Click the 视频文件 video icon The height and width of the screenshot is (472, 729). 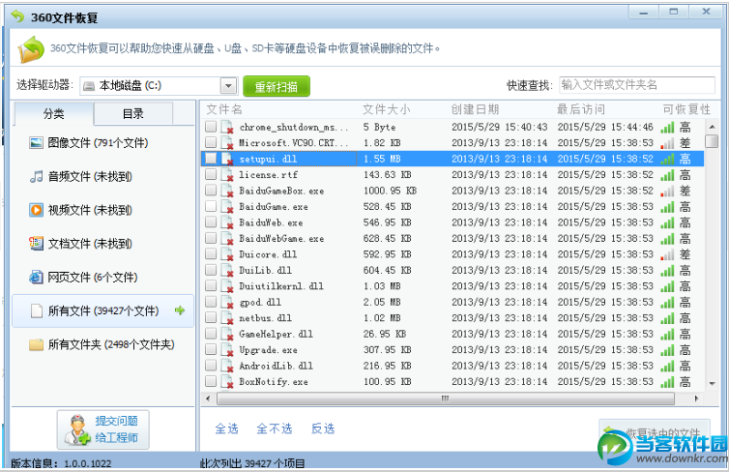[36, 210]
